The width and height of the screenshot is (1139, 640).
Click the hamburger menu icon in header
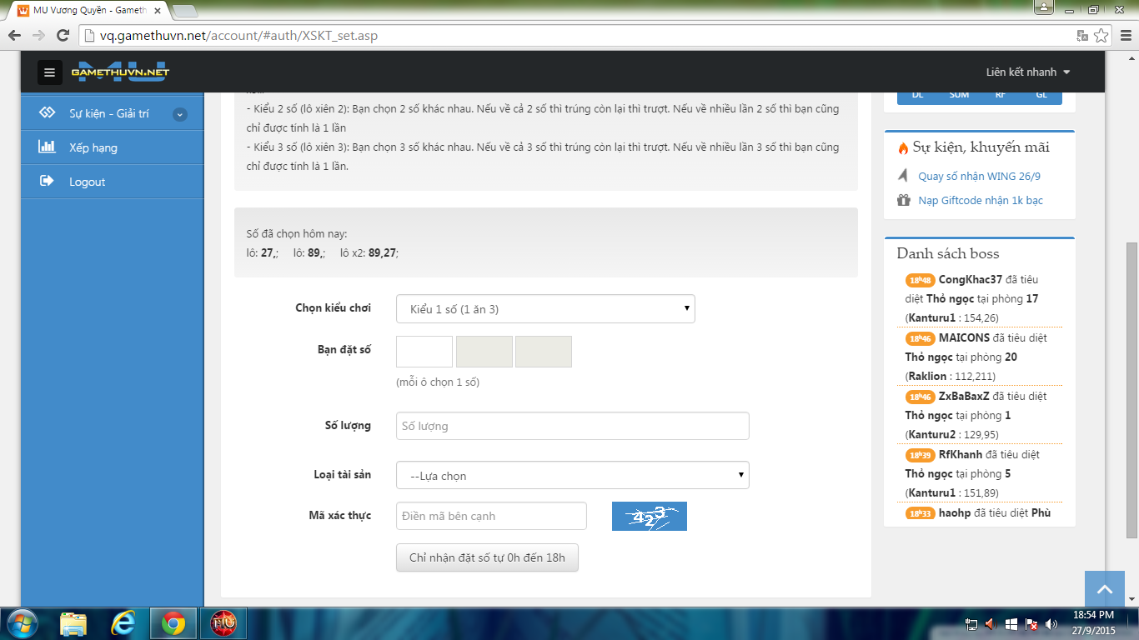coord(50,72)
